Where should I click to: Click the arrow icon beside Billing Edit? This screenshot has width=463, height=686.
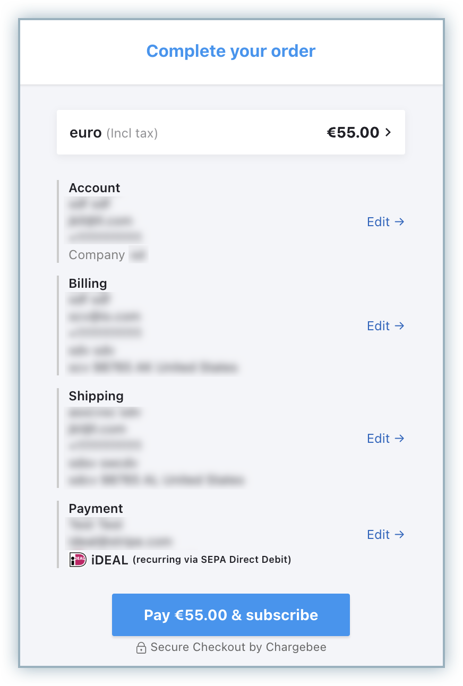click(400, 326)
